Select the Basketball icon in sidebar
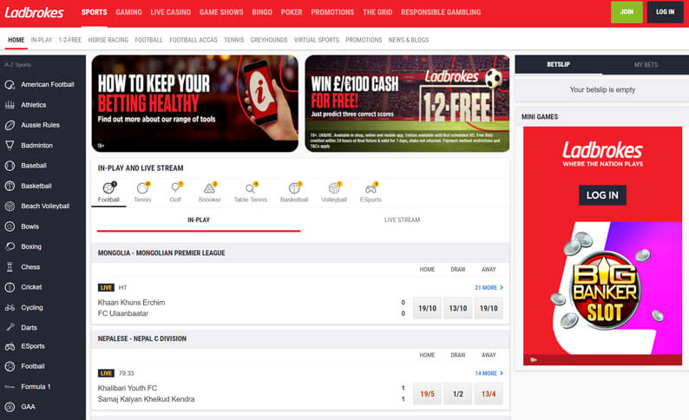The height and width of the screenshot is (420, 689). click(10, 186)
